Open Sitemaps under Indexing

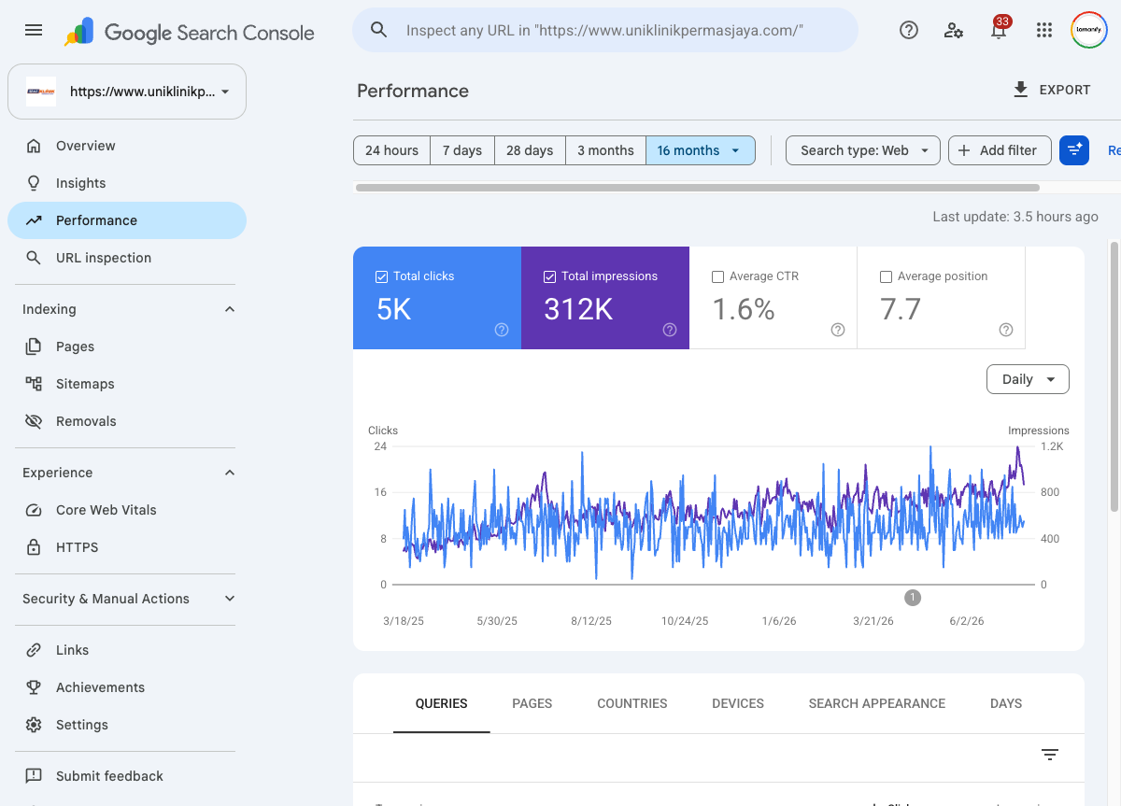(127, 384)
